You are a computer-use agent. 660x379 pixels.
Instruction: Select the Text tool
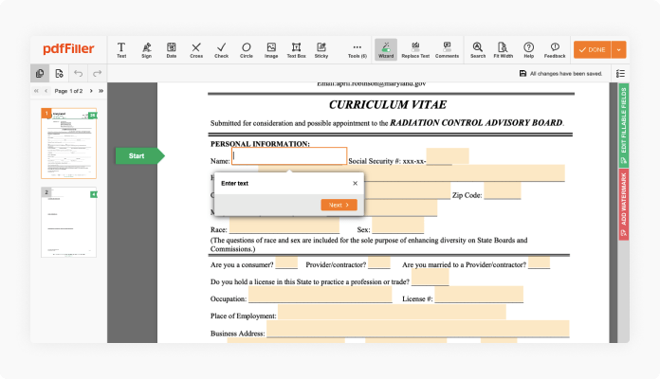121,49
